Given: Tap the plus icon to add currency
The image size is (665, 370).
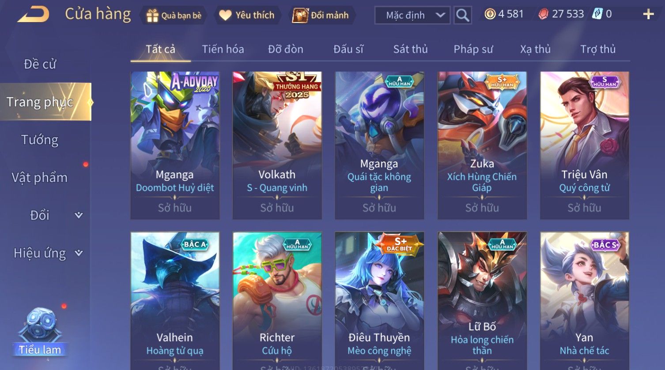Looking at the screenshot, I should point(648,15).
